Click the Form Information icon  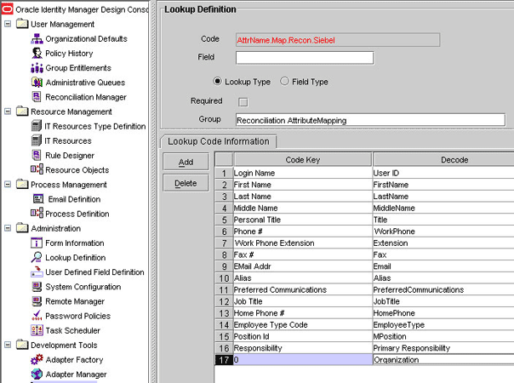coord(37,243)
